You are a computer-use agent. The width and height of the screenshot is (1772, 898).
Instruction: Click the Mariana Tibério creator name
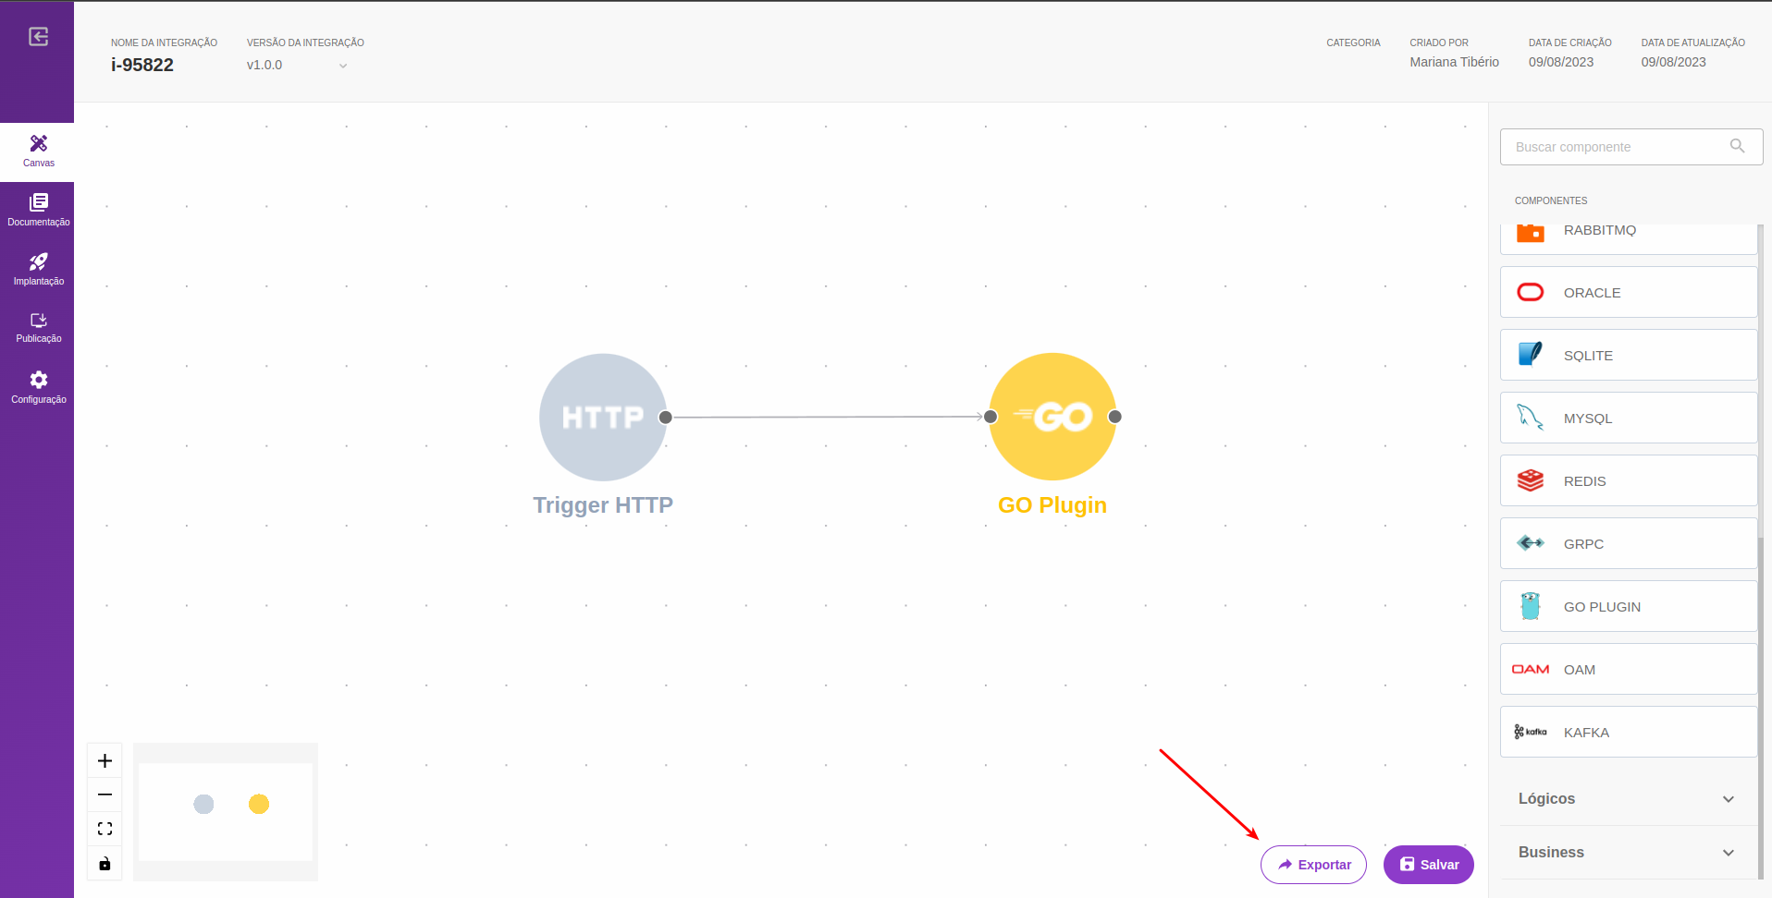coord(1454,62)
